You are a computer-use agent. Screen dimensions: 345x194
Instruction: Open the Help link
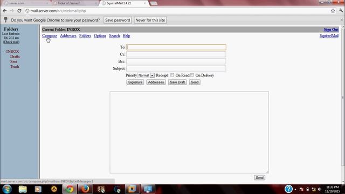tap(126, 36)
